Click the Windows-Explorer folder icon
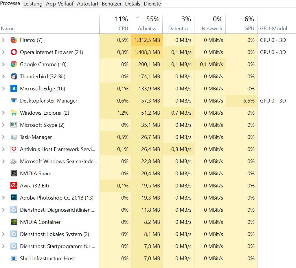Viewport: 296px width, 268px height. 14,113
